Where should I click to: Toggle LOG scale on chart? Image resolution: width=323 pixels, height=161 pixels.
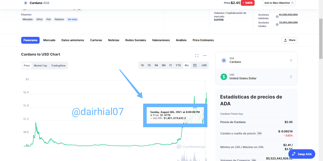(204, 65)
